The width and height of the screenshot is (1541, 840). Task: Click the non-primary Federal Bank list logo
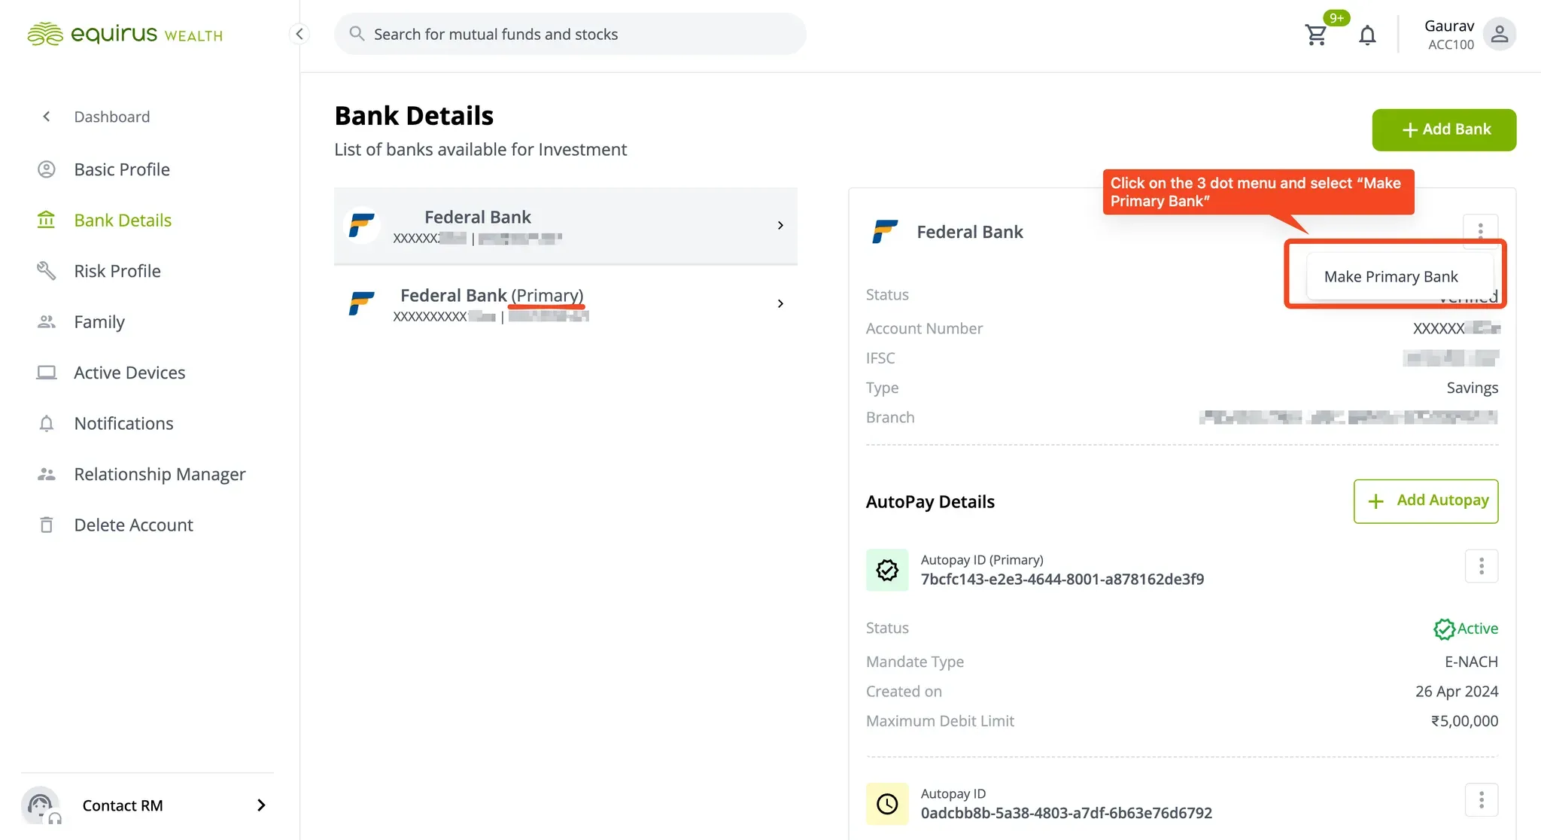362,225
